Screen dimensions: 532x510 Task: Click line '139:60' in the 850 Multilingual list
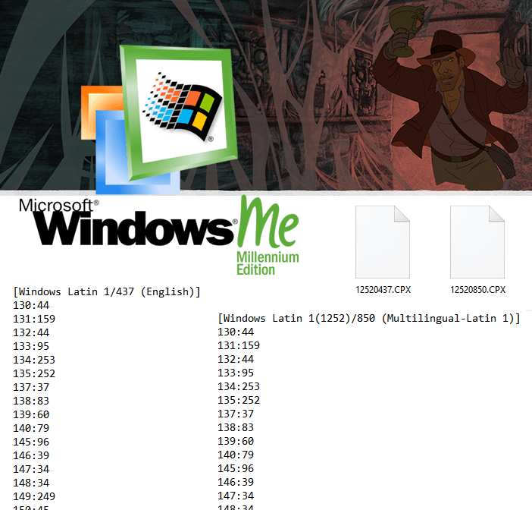tap(236, 441)
